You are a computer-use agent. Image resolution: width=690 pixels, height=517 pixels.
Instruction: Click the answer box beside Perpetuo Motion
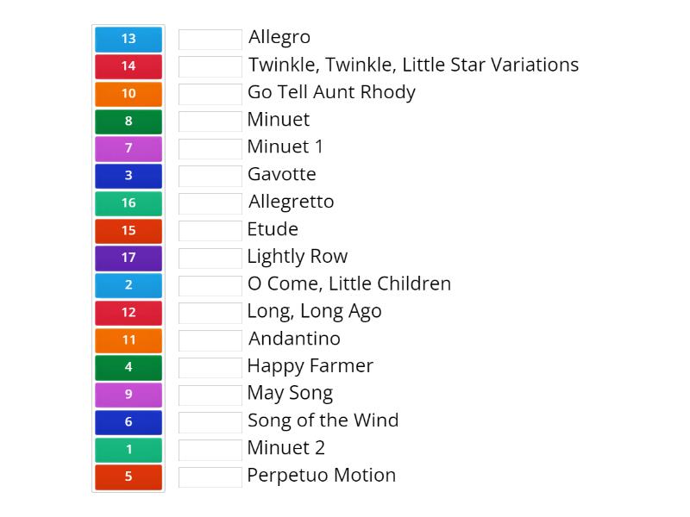(210, 477)
